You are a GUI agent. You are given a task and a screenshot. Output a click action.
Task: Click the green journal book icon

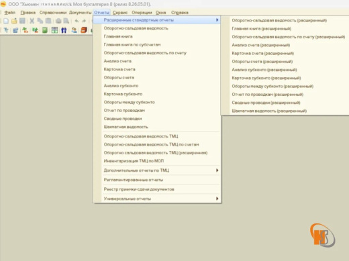click(45, 30)
